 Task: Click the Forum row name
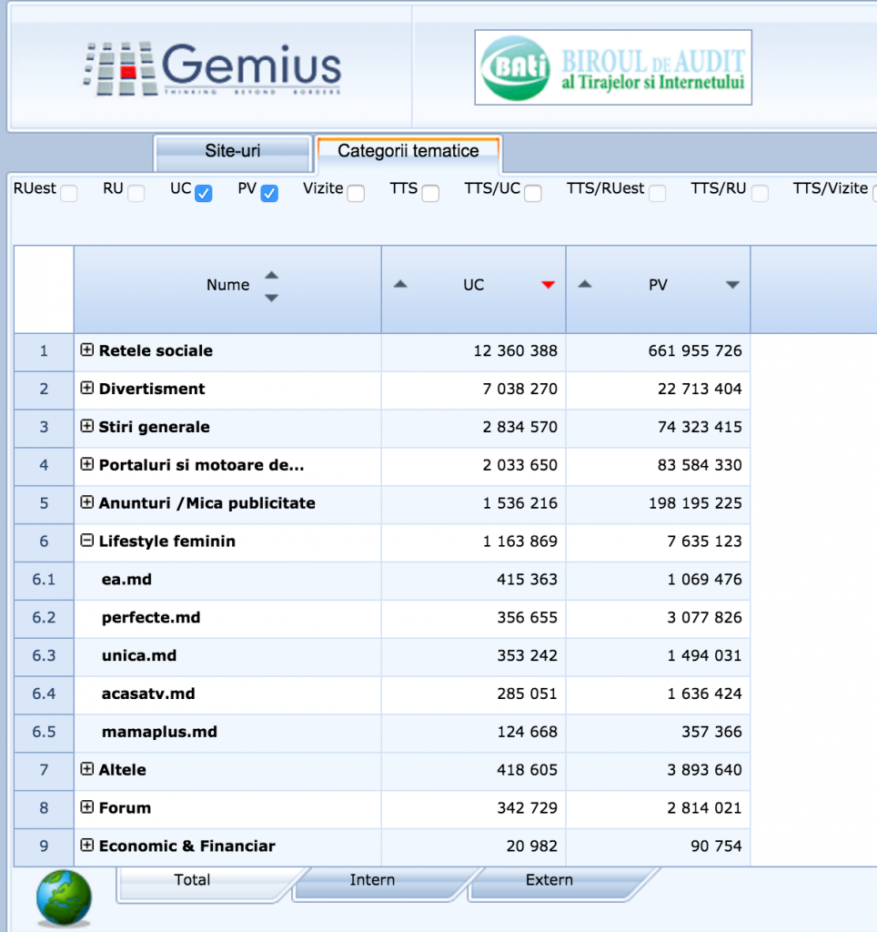(125, 808)
